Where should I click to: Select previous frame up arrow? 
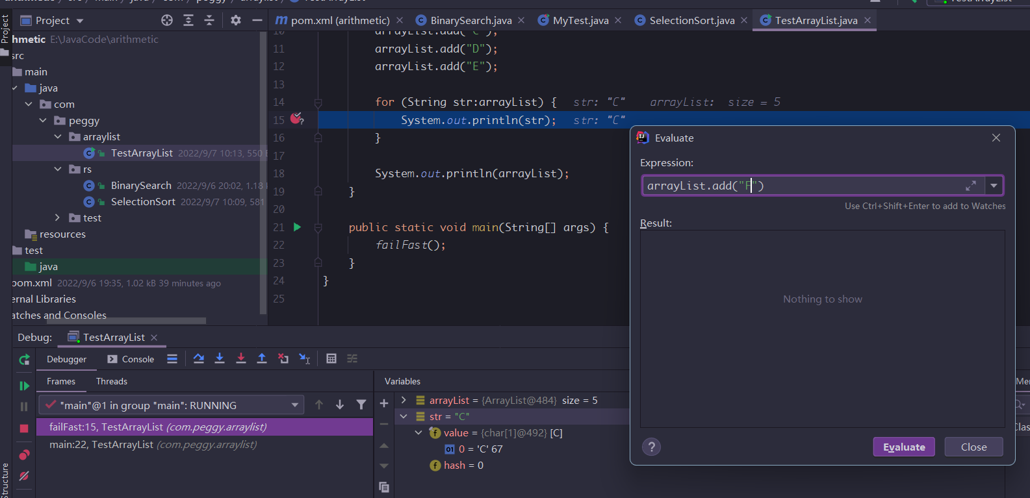click(319, 405)
